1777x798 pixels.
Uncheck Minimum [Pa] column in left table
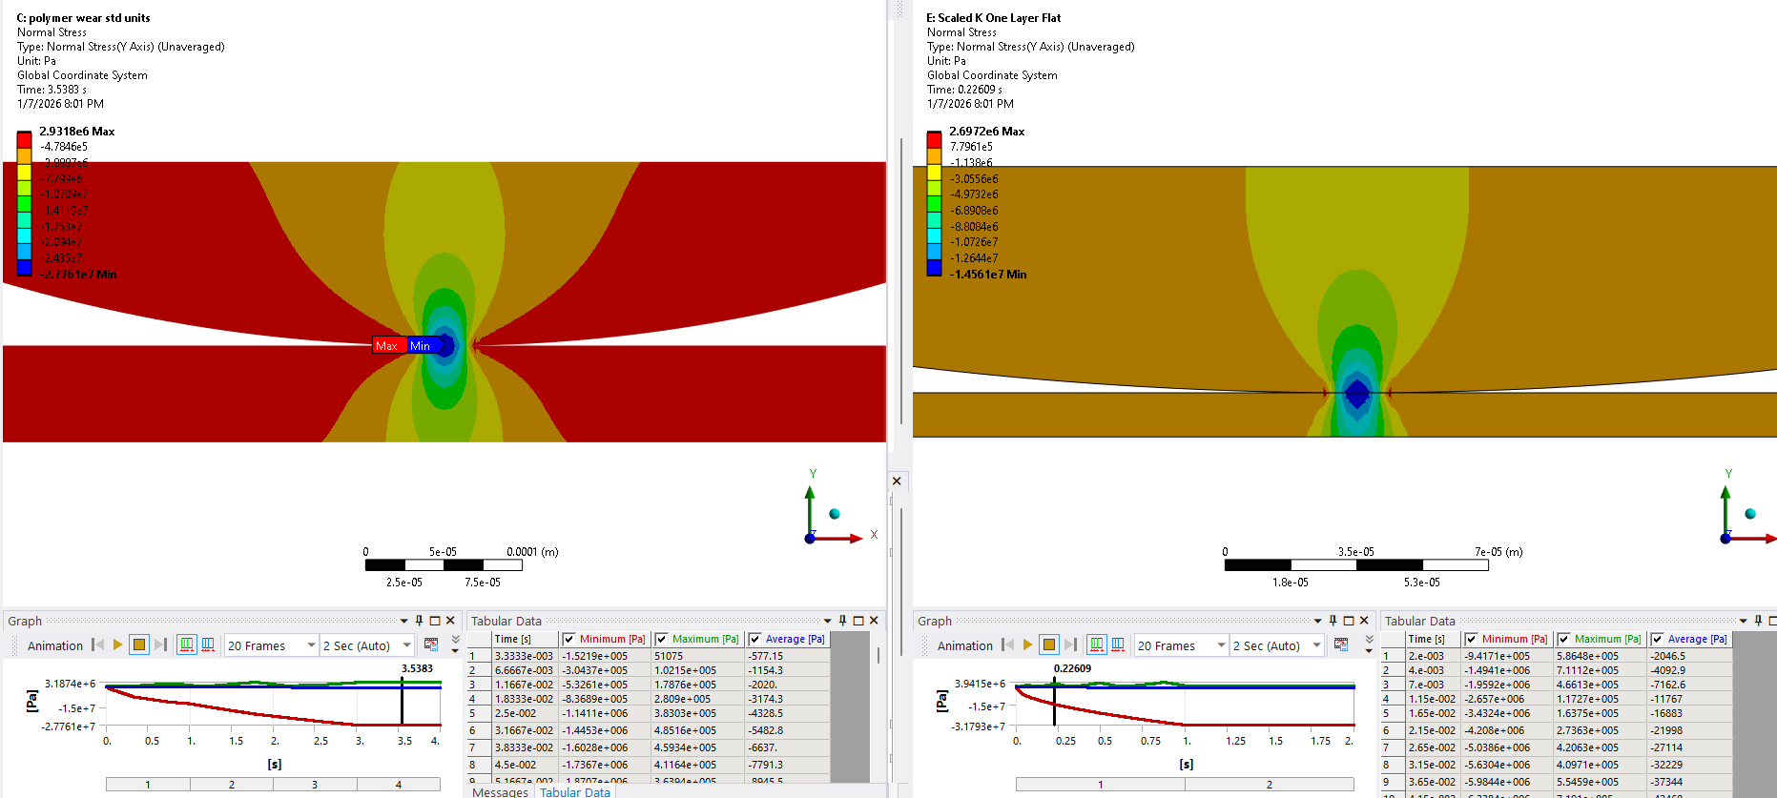[x=568, y=640]
